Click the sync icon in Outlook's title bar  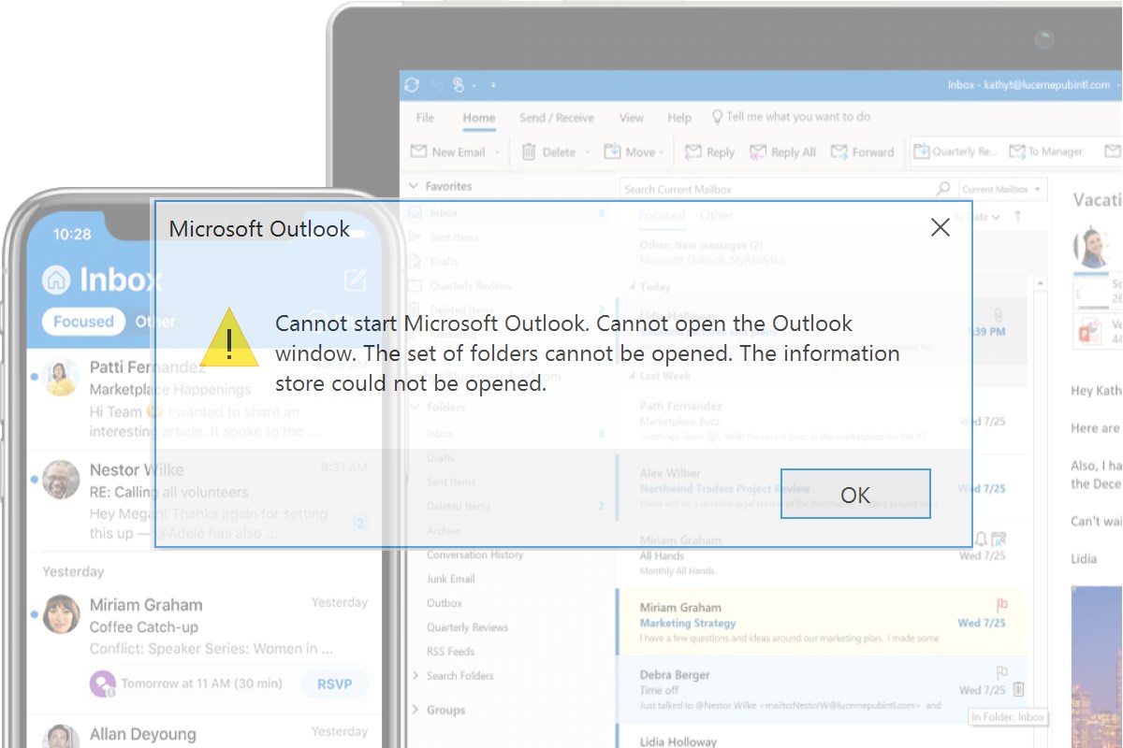(x=412, y=85)
